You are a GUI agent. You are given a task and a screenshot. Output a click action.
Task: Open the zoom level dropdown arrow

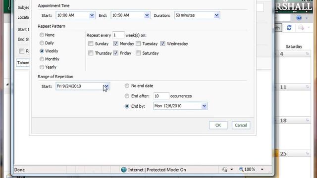262,170
